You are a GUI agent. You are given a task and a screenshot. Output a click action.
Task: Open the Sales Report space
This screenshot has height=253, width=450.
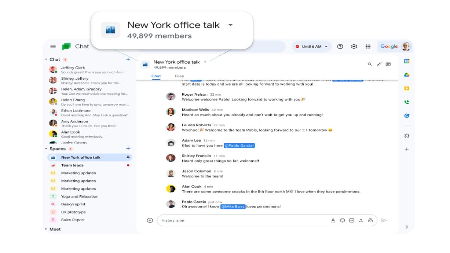pyautogui.click(x=90, y=220)
